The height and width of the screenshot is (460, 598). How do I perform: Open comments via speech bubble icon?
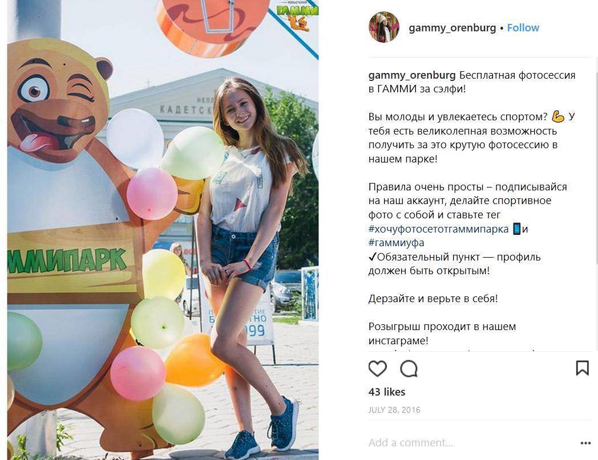click(x=409, y=369)
